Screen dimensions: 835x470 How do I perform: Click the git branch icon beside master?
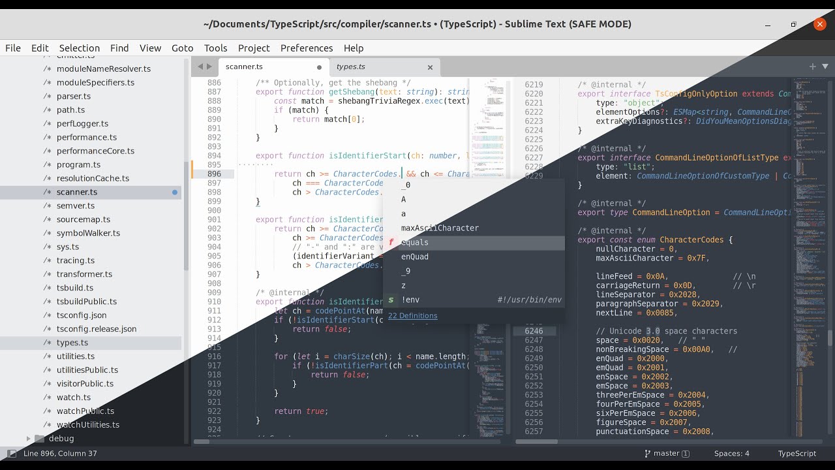[x=647, y=453]
